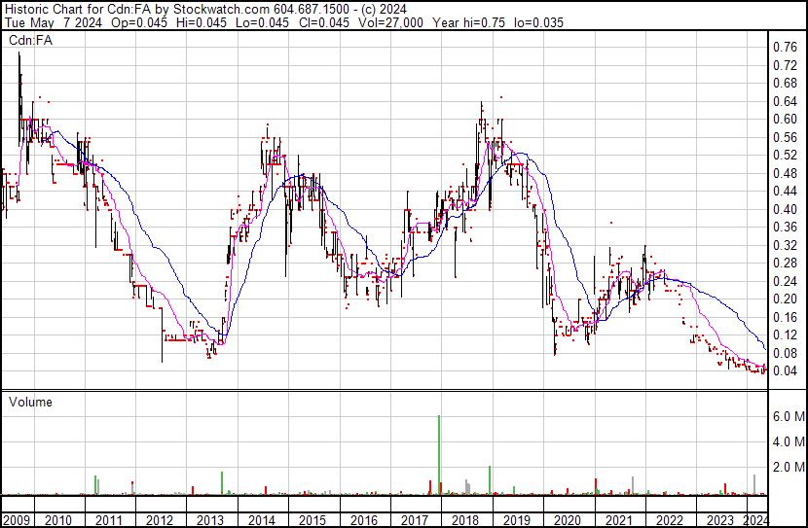
Task: Click the 0.04 price axis label
Action: pos(785,370)
